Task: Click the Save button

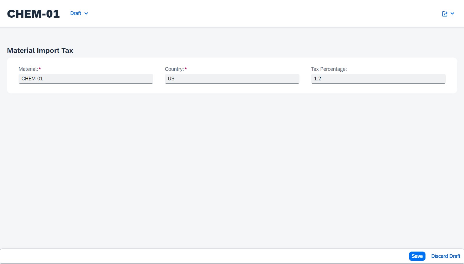Action: 417,256
